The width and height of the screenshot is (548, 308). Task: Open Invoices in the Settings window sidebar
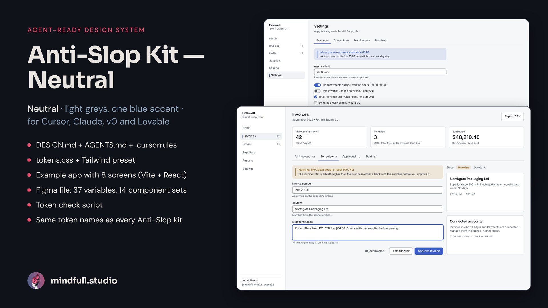point(286,46)
